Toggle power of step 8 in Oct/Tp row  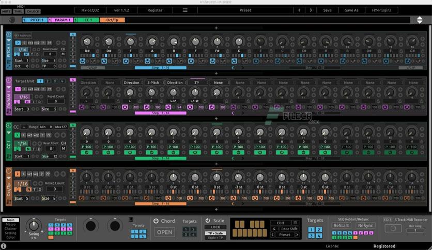[233, 198]
